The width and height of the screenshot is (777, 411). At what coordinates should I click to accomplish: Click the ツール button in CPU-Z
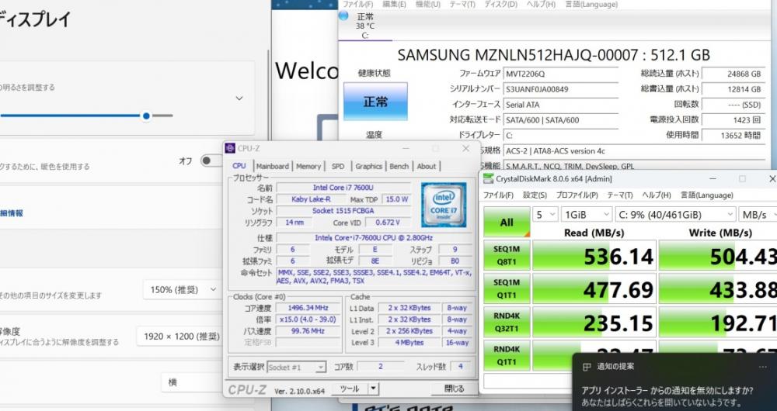[350, 389]
